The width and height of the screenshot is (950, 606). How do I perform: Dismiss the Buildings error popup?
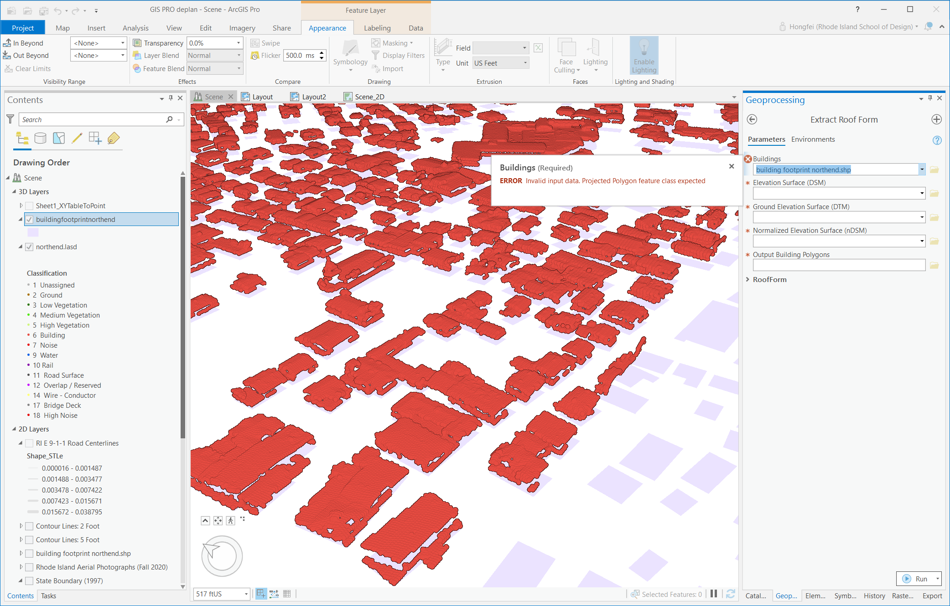pos(731,166)
